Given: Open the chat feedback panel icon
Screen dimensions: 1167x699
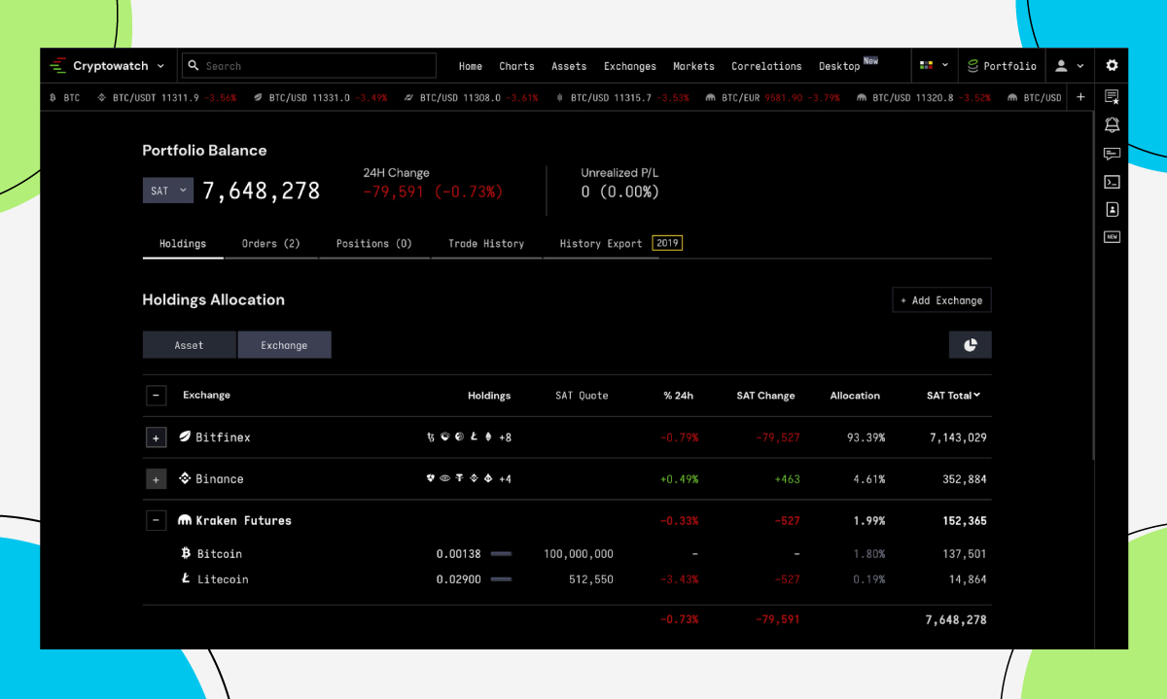Looking at the screenshot, I should coord(1112,153).
